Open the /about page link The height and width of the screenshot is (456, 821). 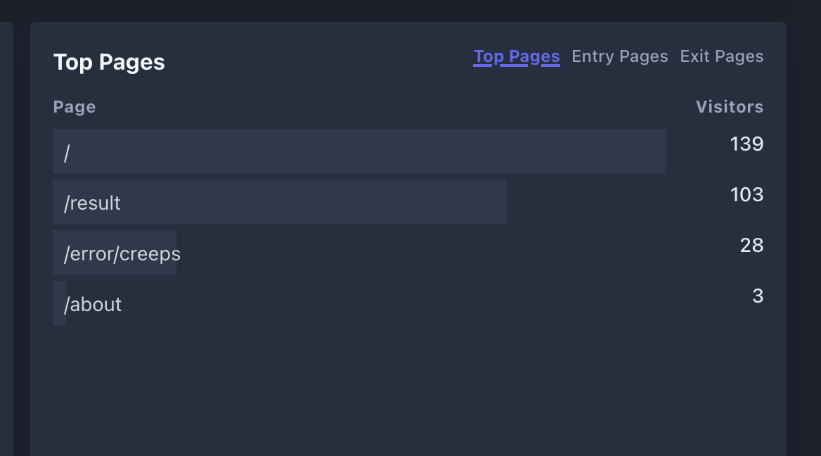point(93,305)
